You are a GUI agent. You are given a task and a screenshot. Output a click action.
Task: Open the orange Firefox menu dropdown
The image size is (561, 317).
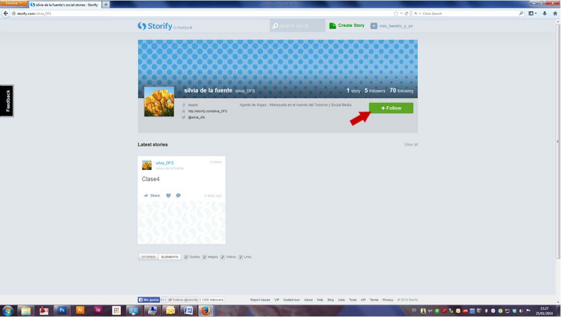(13, 4)
